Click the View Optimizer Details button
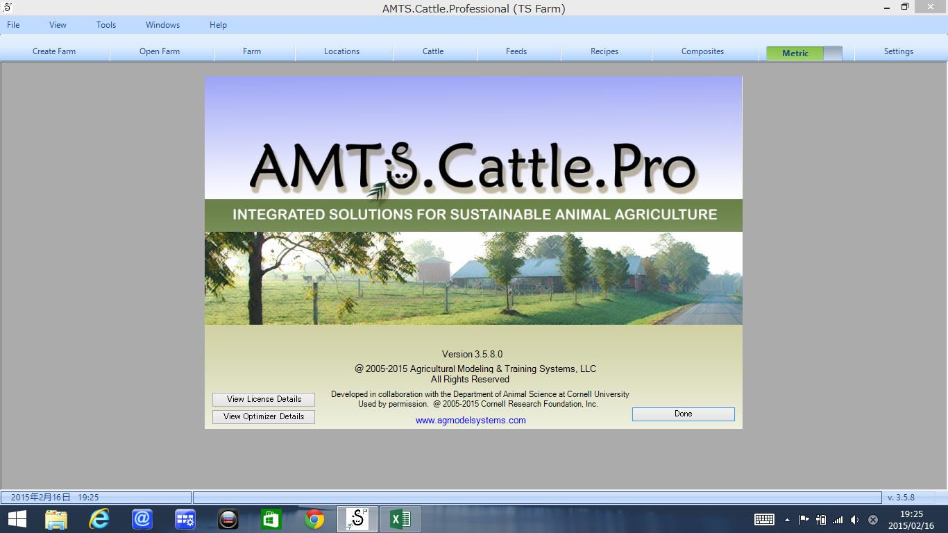The height and width of the screenshot is (533, 948). [x=264, y=416]
